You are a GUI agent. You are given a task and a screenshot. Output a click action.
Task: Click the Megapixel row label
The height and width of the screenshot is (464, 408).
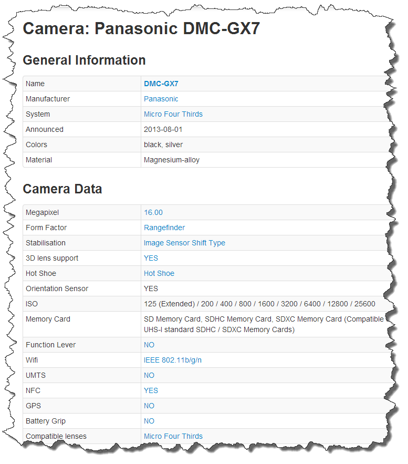point(42,212)
